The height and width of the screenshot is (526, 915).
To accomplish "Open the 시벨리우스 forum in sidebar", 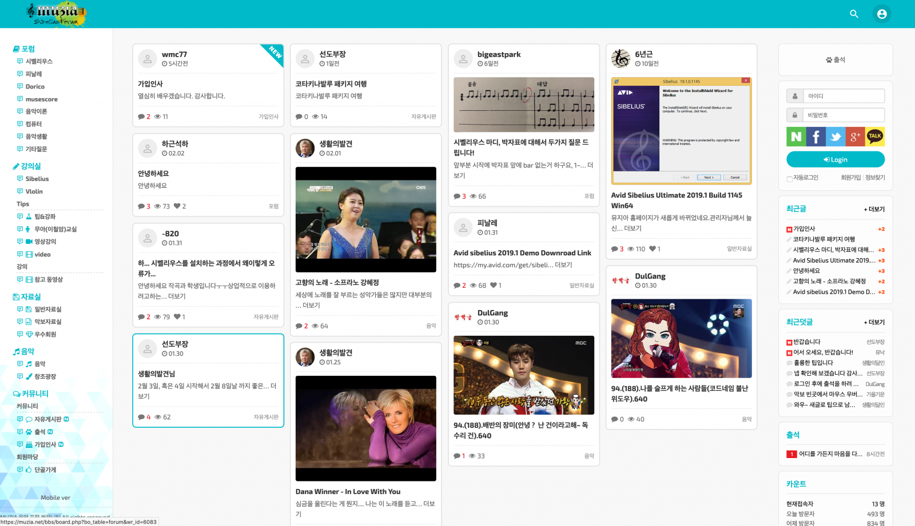I will (x=39, y=61).
